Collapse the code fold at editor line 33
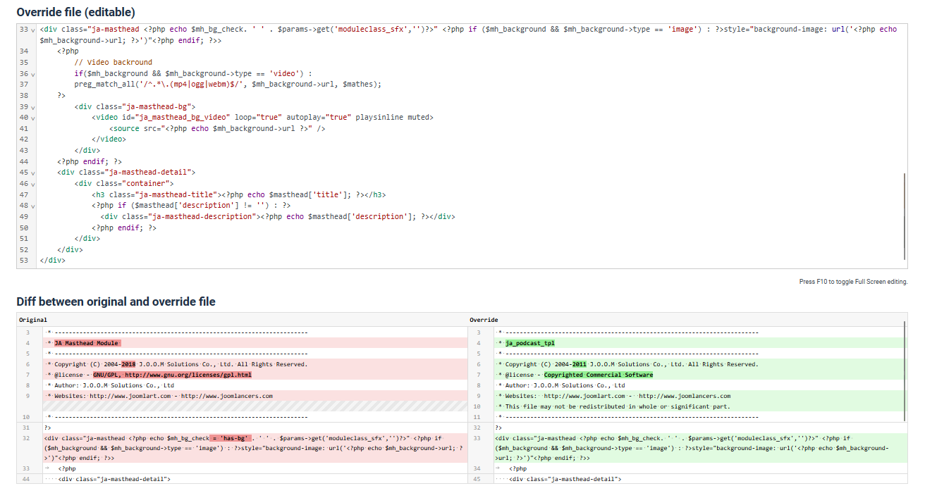This screenshot has height=498, width=925. pos(33,30)
